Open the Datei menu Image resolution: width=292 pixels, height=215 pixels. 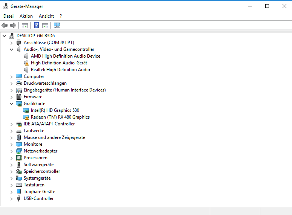click(x=9, y=16)
